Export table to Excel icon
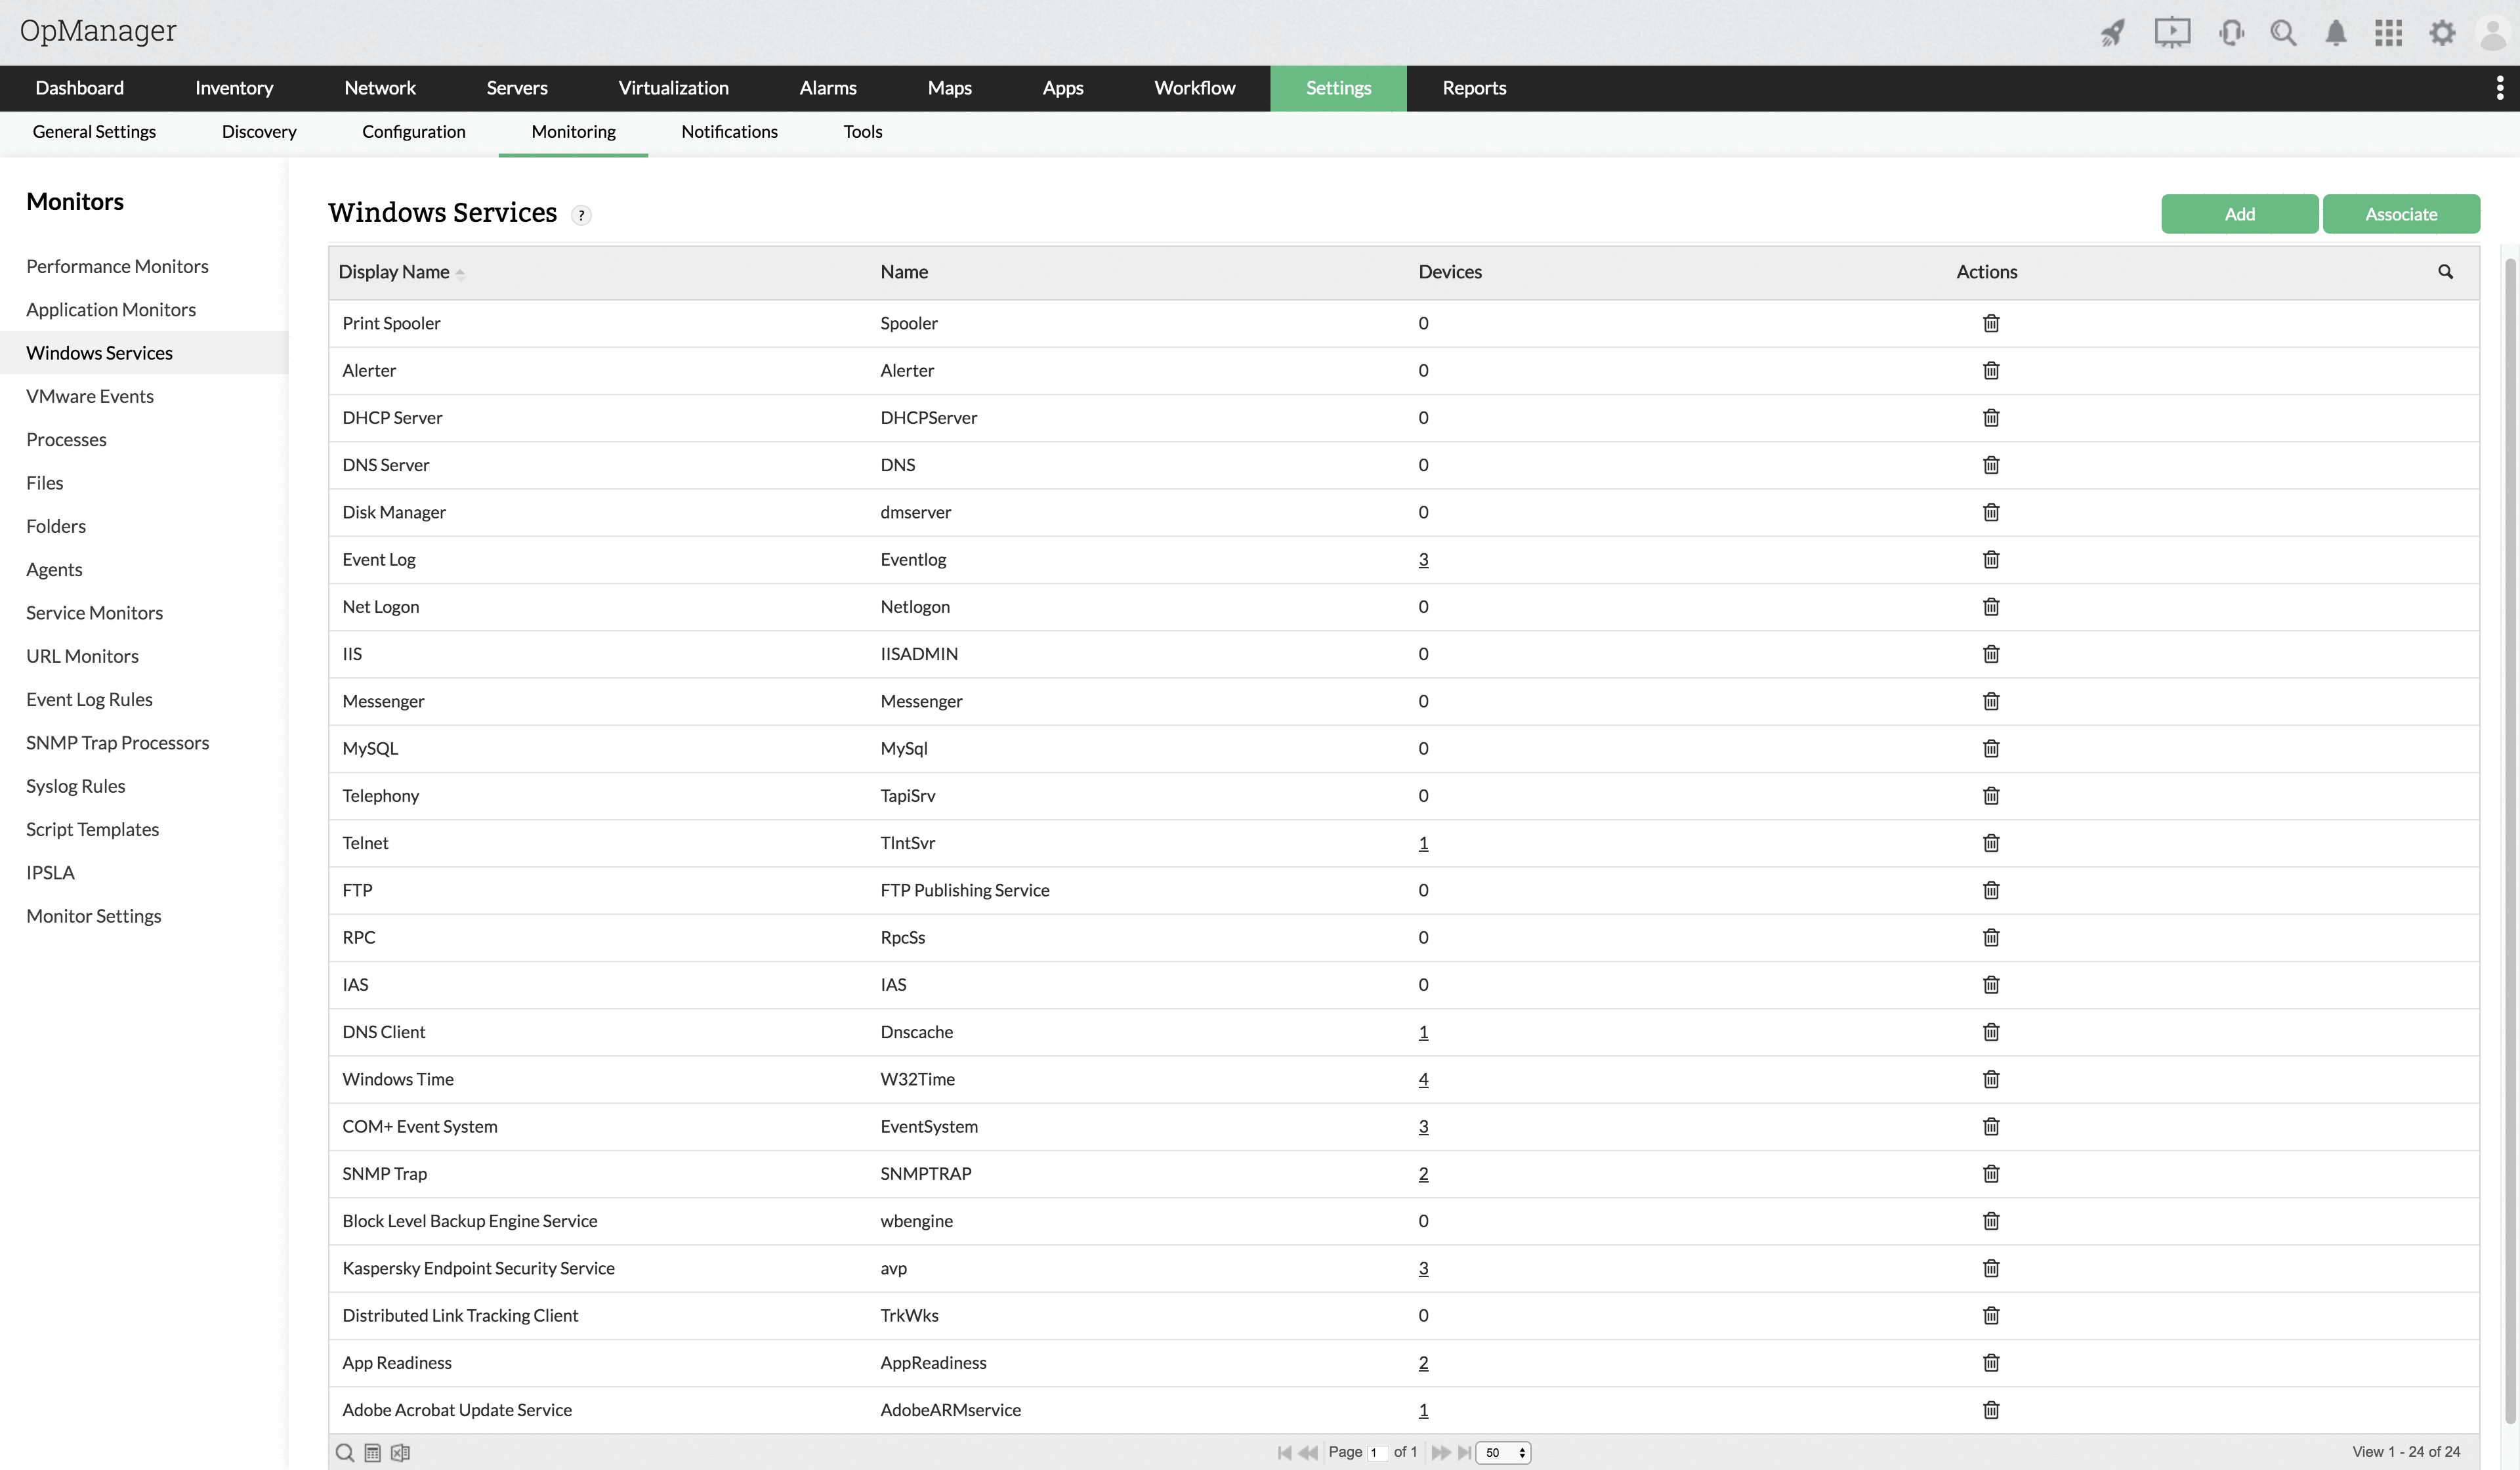2520x1470 pixels. 400,1452
